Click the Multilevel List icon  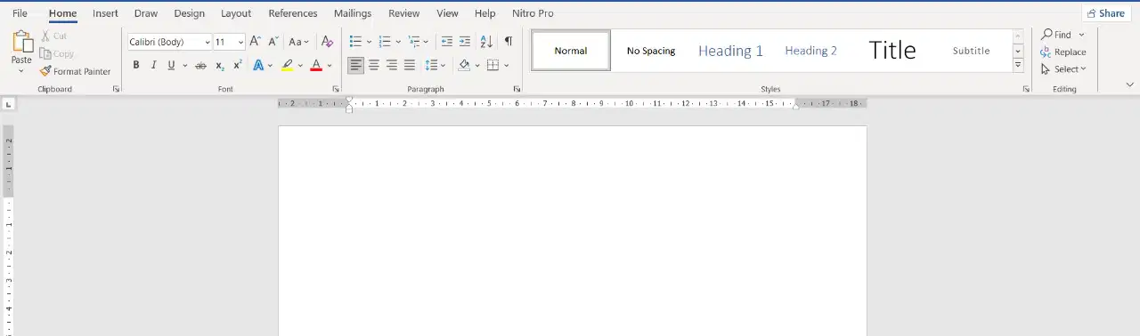pyautogui.click(x=414, y=41)
